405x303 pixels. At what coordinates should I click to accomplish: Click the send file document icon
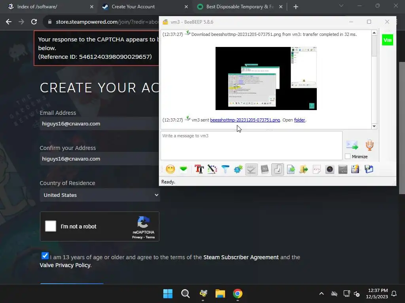291,169
